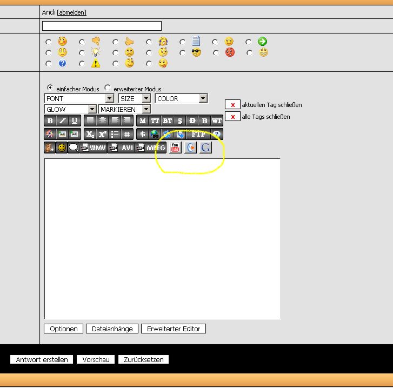Viewport: 393px width, 388px height.
Task: Click the Bold formatting button
Action: 50,121
